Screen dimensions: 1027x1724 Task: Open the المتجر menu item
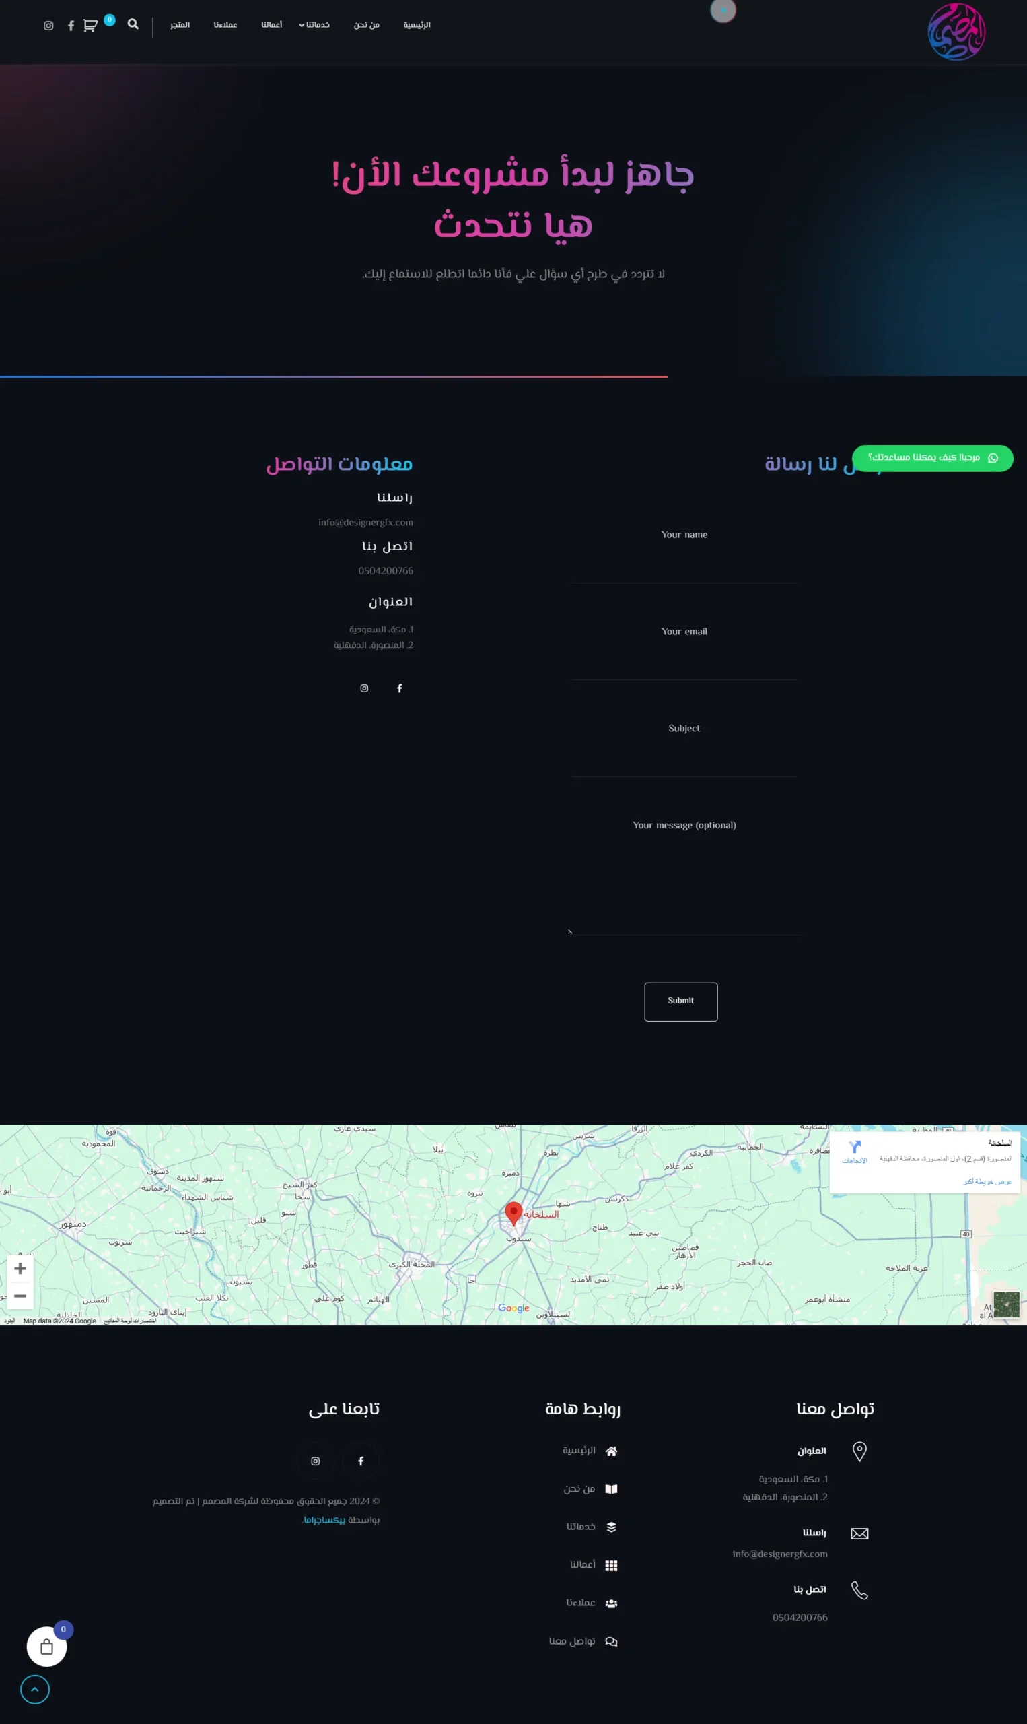180,25
